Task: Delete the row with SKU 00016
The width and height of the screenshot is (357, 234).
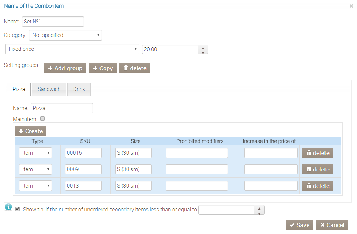Action: (x=318, y=153)
